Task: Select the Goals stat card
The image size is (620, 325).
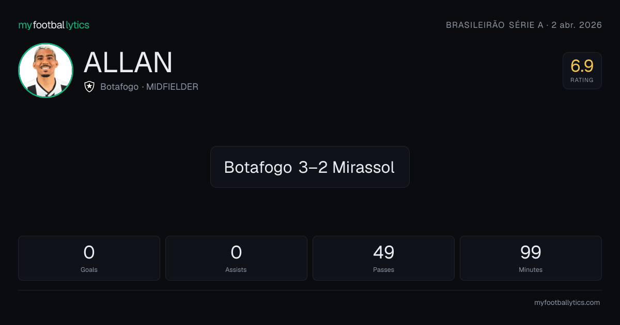Action: click(89, 258)
